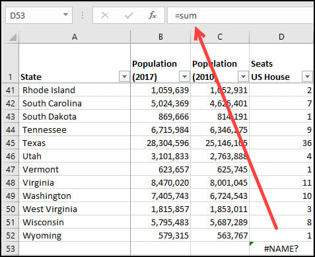The image size is (315, 257).
Task: Click the Utah seats cell showing 4
Action: 281,156
